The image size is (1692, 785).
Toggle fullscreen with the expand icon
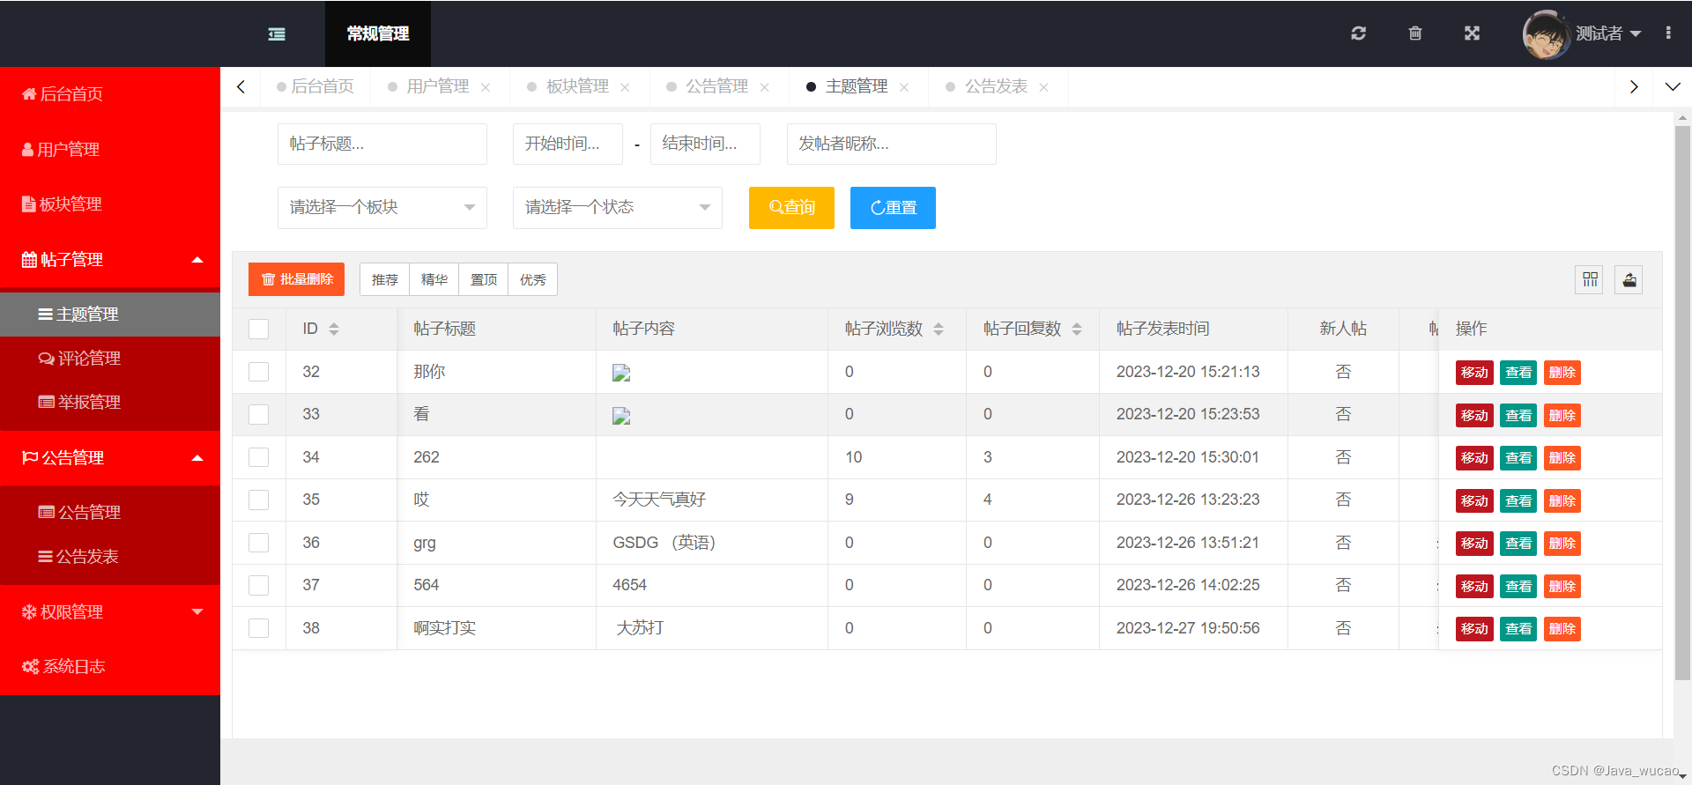[1472, 33]
